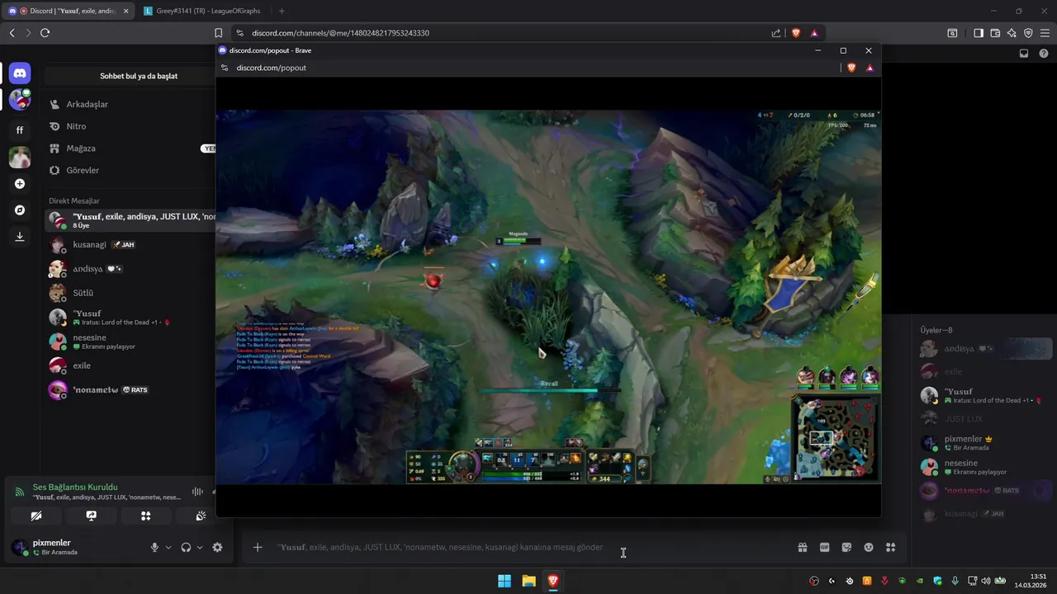This screenshot has height=594, width=1057.
Task: Open Discord inbox icon
Action: click(1024, 54)
